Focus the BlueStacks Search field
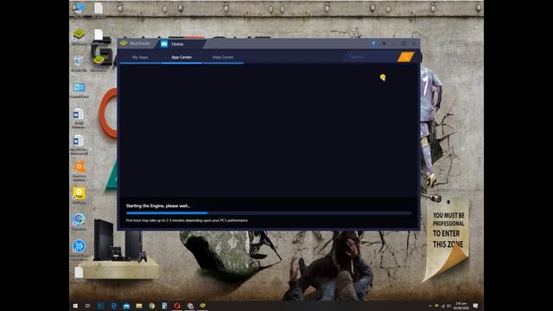Image resolution: width=553 pixels, height=311 pixels. 371,57
